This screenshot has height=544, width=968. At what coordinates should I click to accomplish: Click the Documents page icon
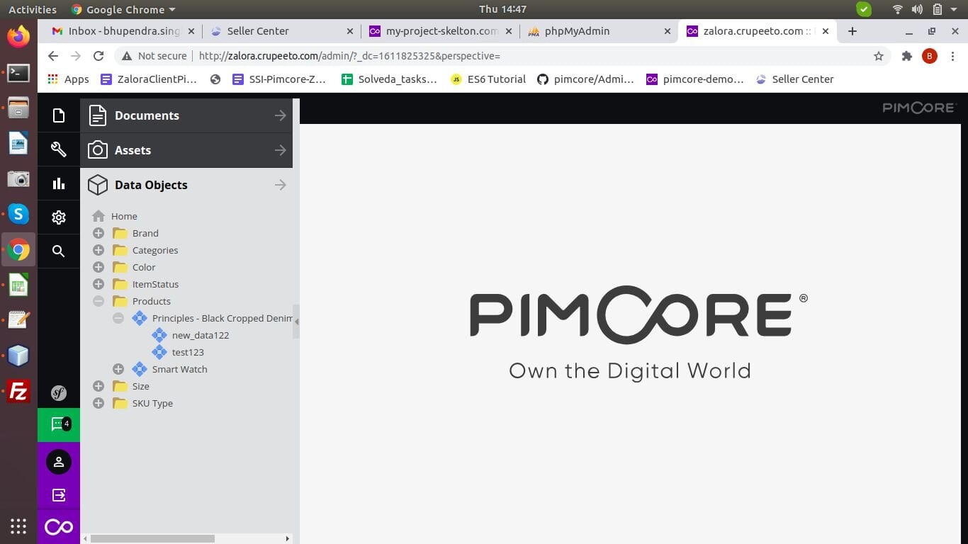click(98, 115)
